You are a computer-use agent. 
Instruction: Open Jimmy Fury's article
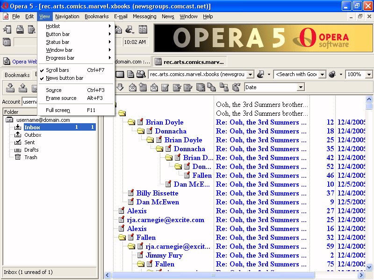(x=164, y=255)
